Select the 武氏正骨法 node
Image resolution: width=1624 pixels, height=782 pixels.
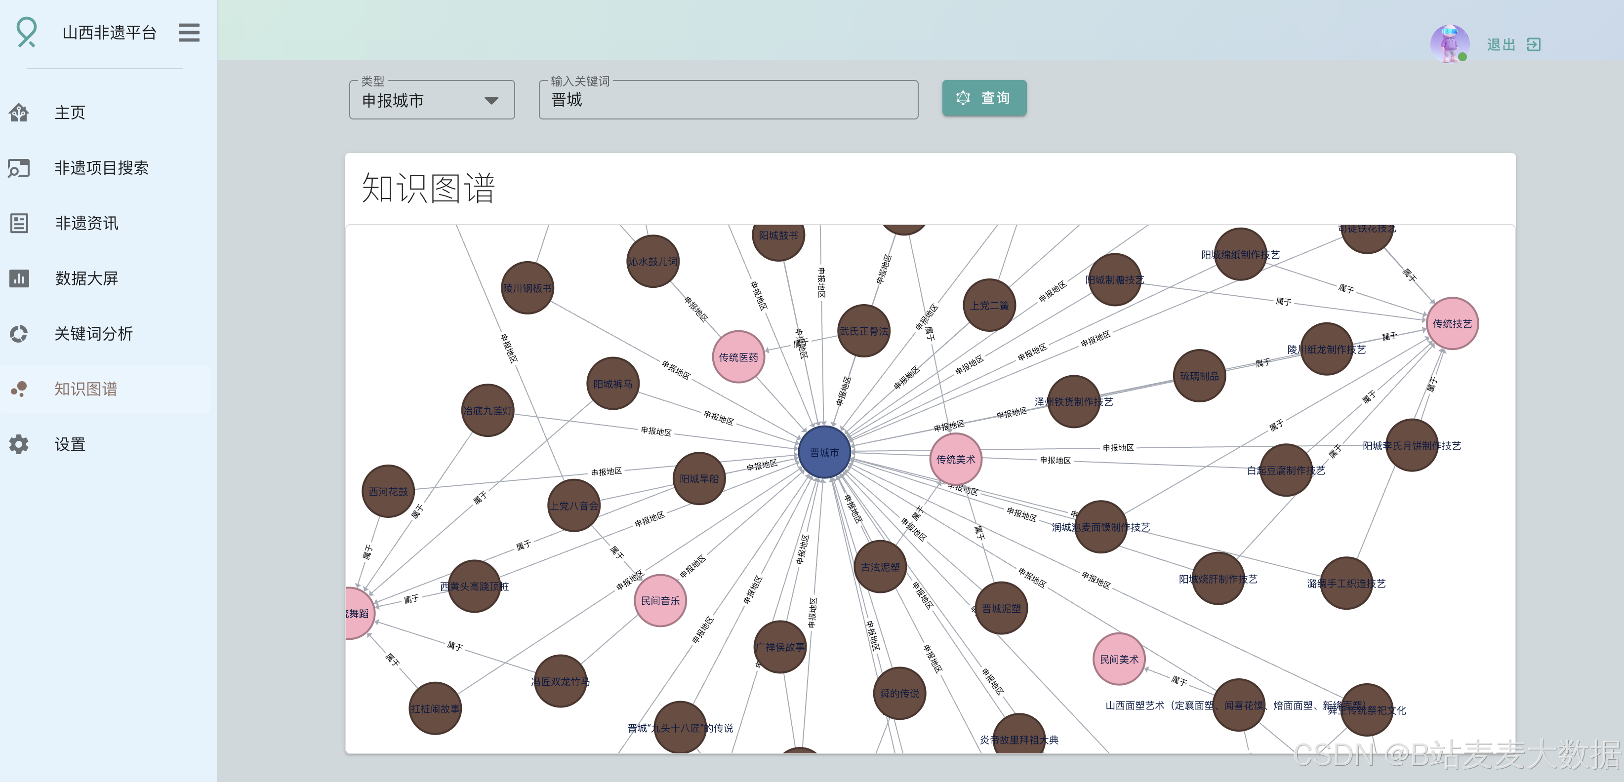[x=864, y=331]
